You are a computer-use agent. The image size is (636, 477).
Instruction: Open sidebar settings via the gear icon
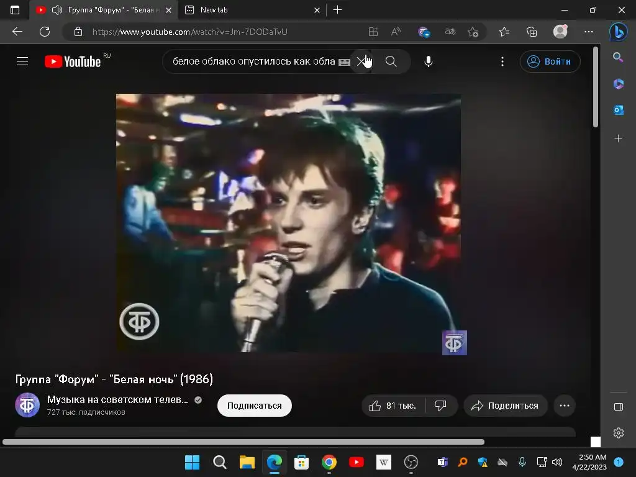click(x=618, y=433)
